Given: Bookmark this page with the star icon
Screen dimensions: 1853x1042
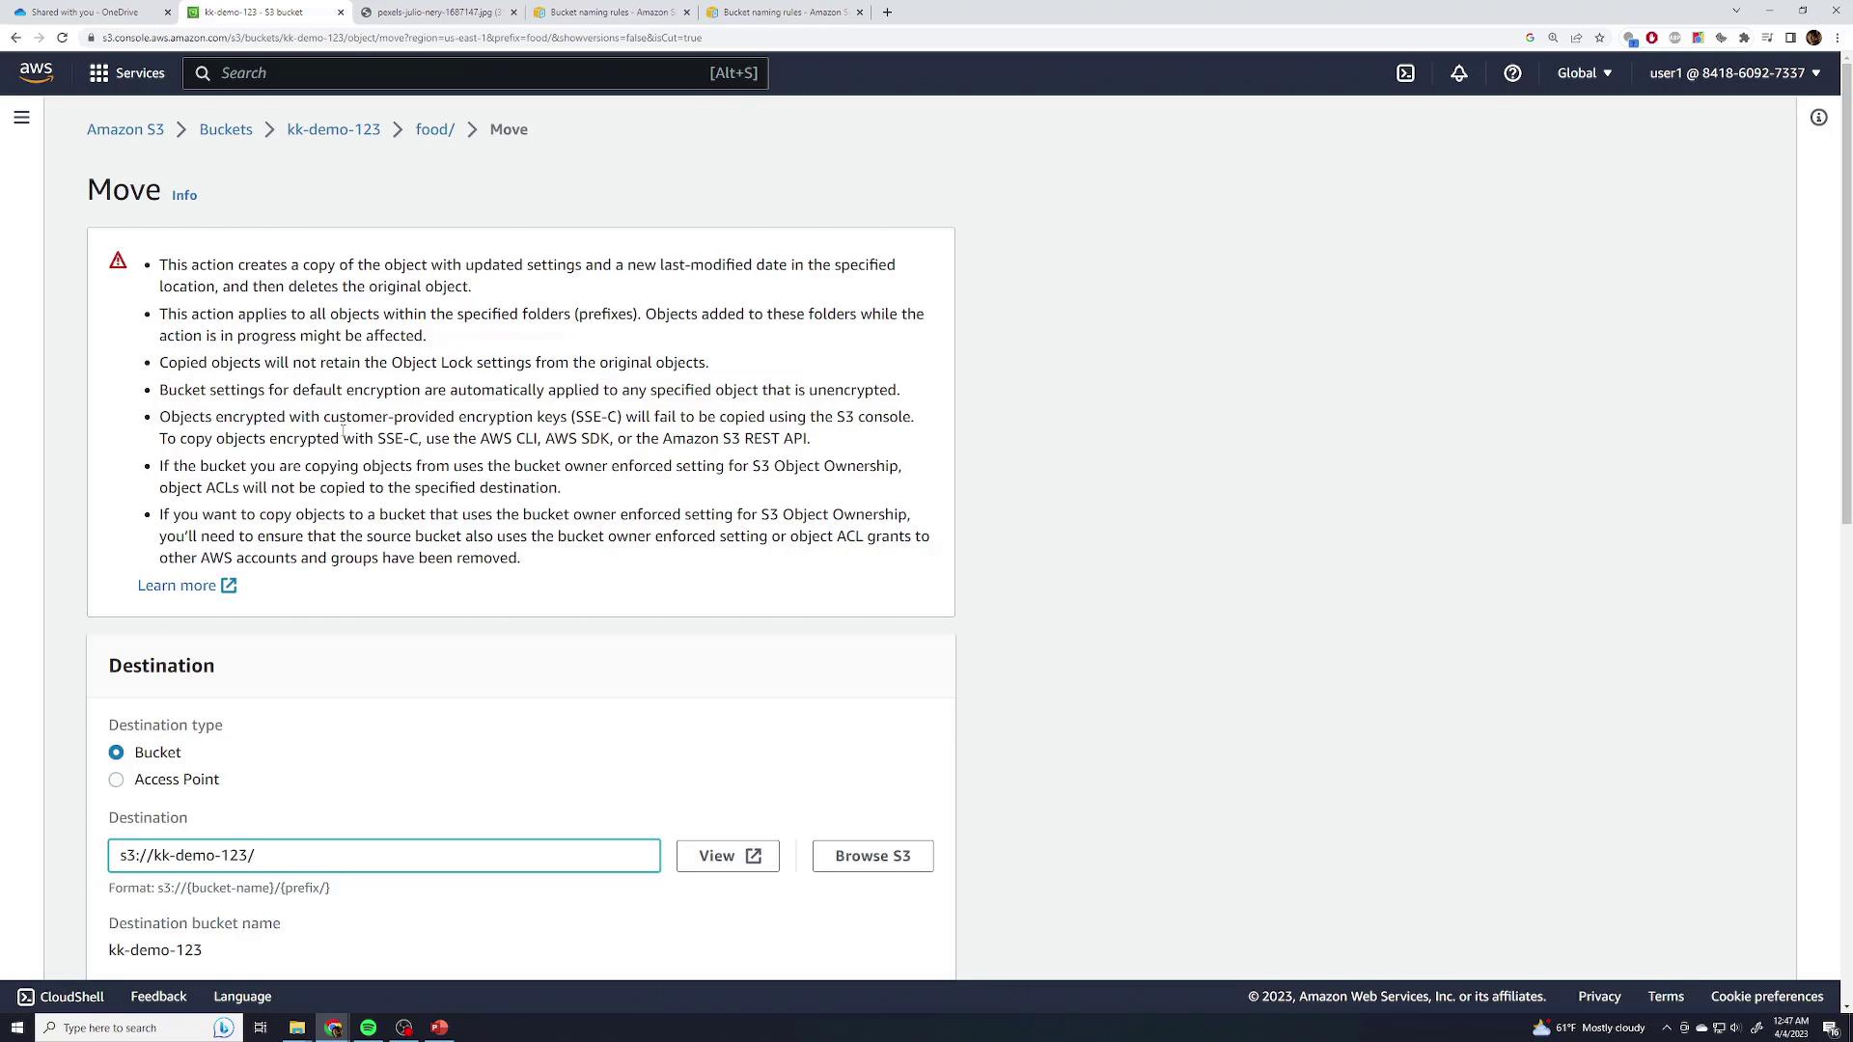Looking at the screenshot, I should [x=1599, y=38].
